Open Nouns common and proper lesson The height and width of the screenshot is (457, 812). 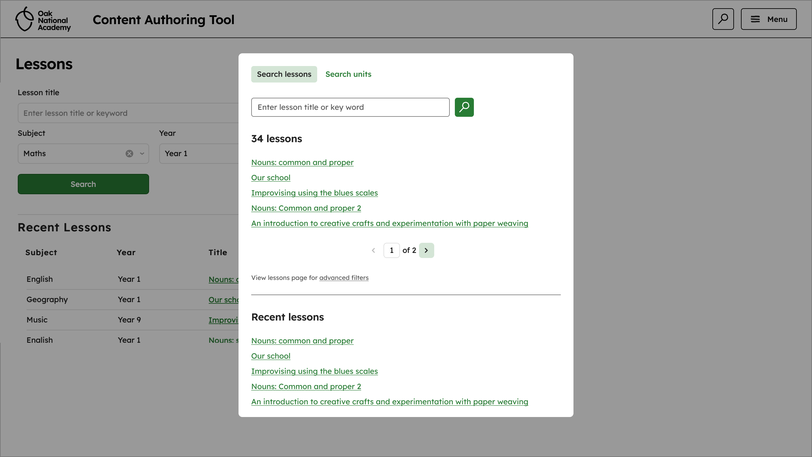[x=302, y=162]
